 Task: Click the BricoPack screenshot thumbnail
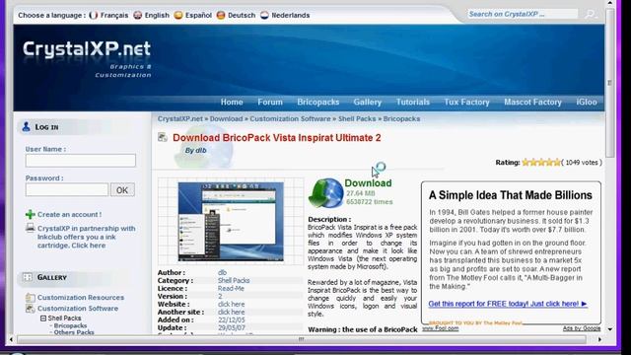click(x=231, y=222)
